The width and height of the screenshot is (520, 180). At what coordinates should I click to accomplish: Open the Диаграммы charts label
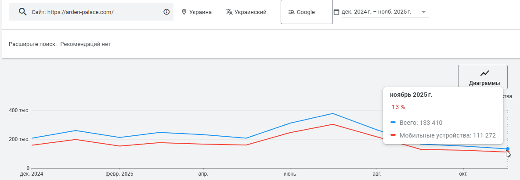click(483, 83)
